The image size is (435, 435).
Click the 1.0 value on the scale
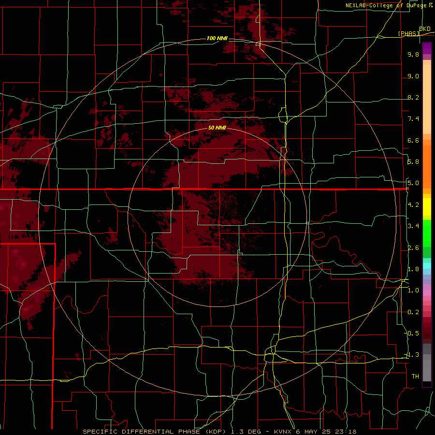coord(413,290)
